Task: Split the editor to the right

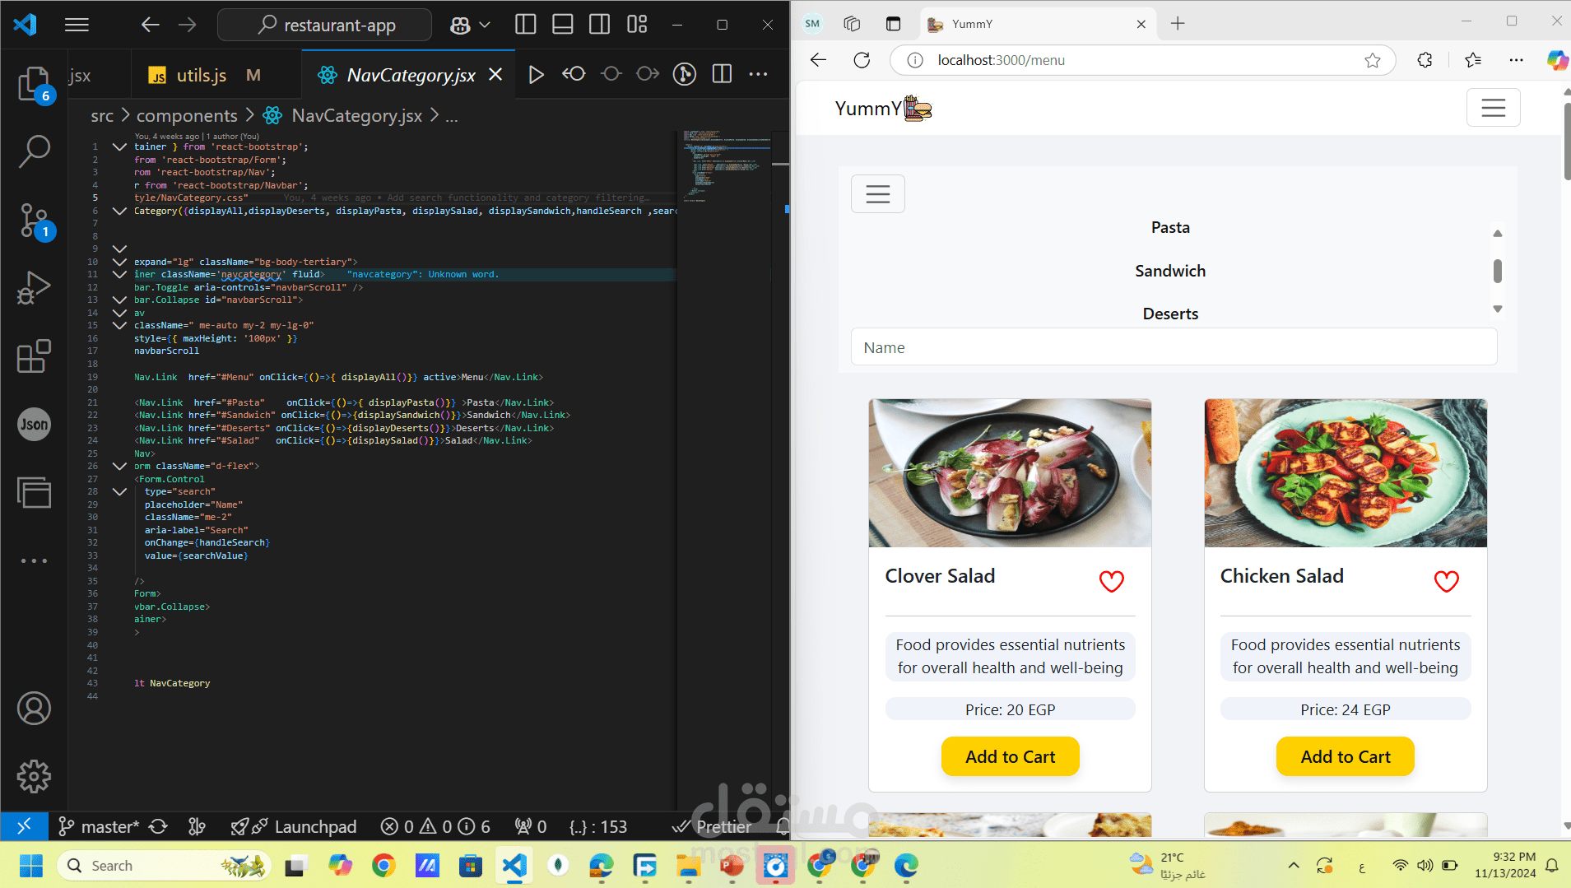Action: pos(722,75)
